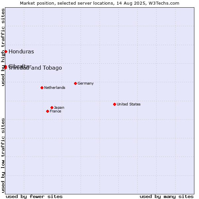Screen dimensions: 199x199
Task: Click the 'Netherlands' label text
Action: (x=55, y=88)
